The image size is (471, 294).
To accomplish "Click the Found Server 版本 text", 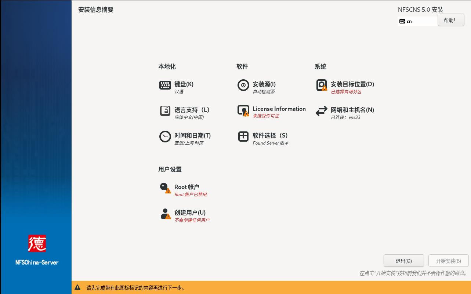I will [x=271, y=143].
